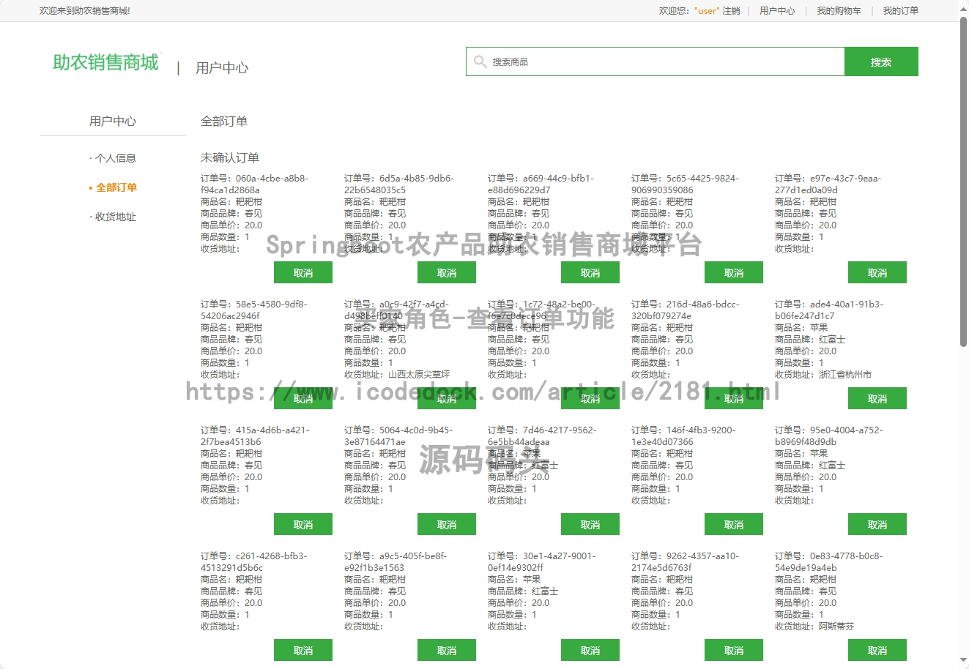The image size is (969, 669).
Task: Click the 未确认订单 section heading
Action: point(230,157)
